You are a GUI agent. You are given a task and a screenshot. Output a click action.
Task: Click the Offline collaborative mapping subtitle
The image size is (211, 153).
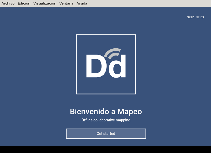coord(106,120)
